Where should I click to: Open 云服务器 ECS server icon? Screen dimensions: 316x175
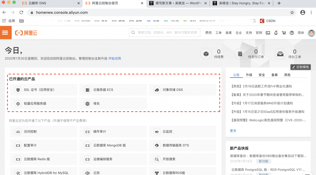point(87,90)
